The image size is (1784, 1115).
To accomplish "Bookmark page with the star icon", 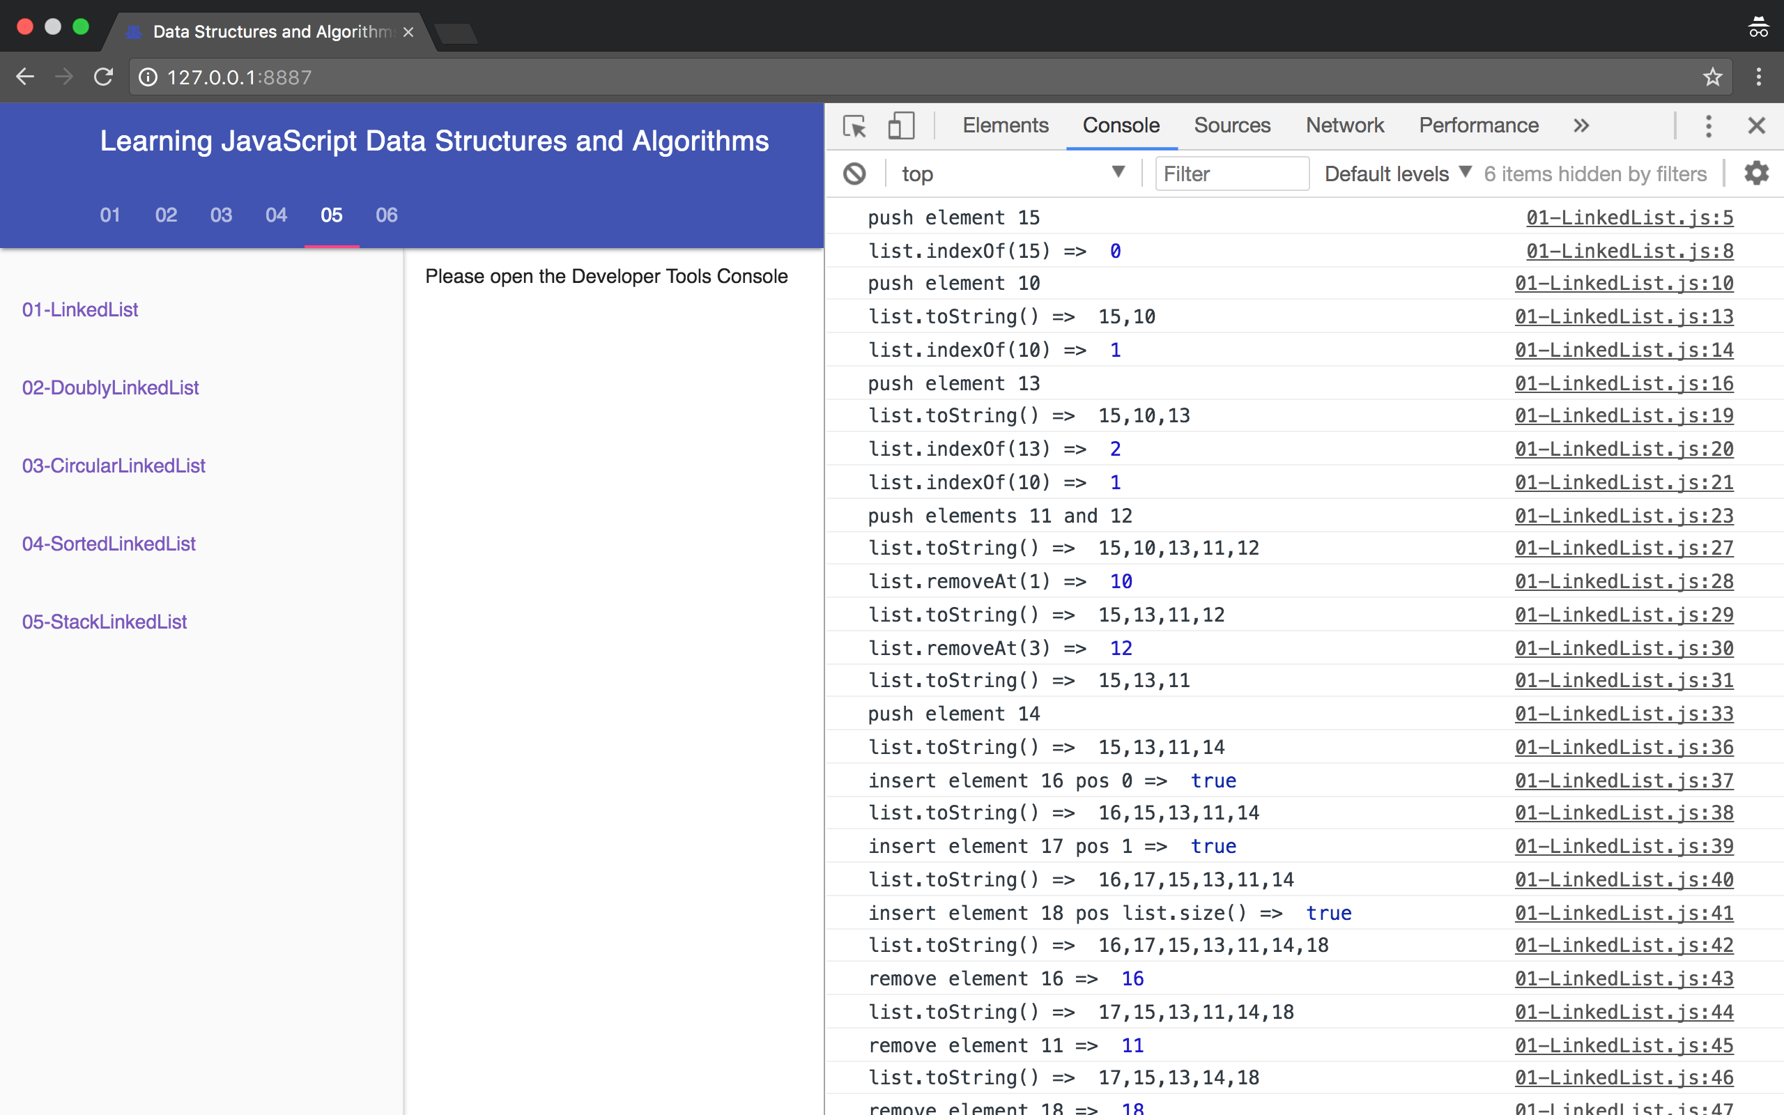I will (1712, 77).
